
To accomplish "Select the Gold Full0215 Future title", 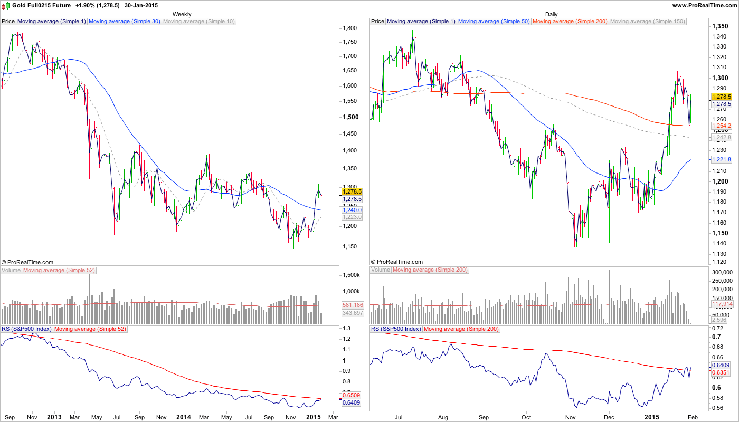I will click(x=42, y=5).
